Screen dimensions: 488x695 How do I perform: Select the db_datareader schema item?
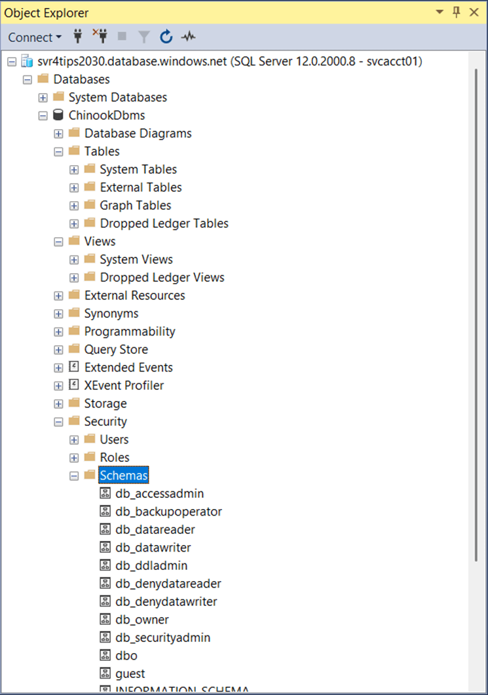coord(155,529)
